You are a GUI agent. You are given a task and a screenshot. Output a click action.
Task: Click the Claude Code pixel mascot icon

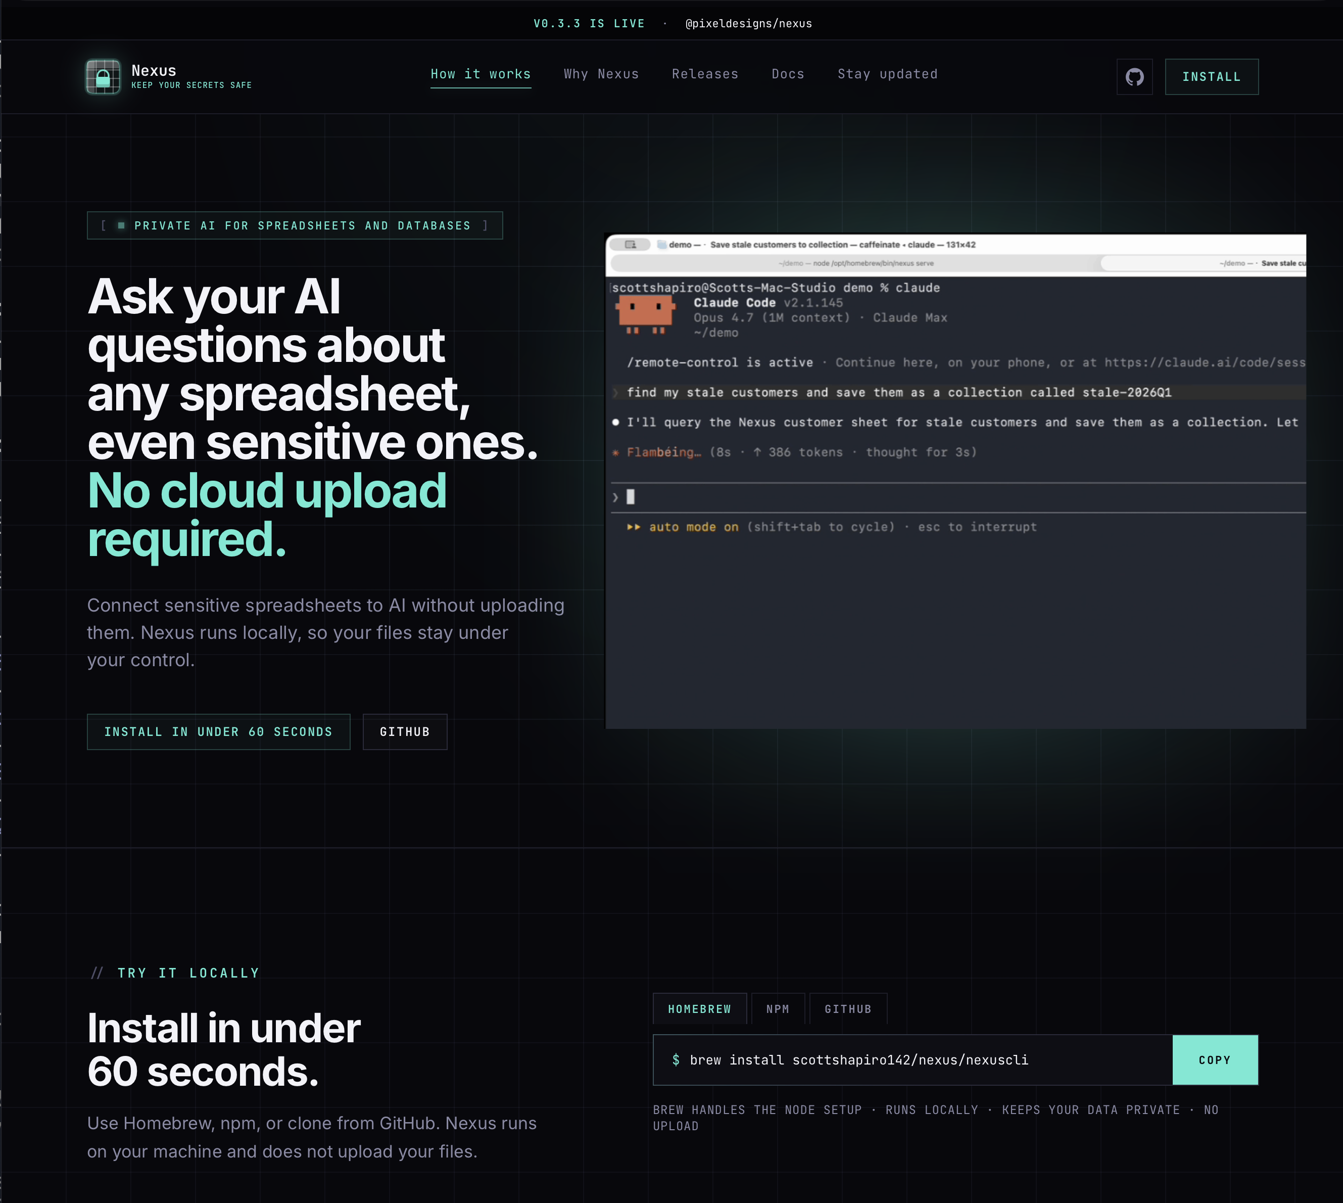tap(645, 314)
